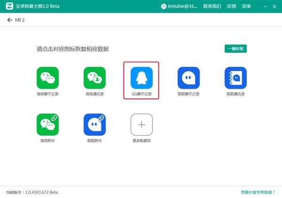Viewport: 282px width, 198px height.
Task: Click the user avatar icon beside imtubie account
Action: (164, 6)
